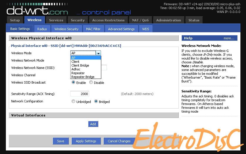
Task: Choose Repeater in the Wireless Mode list
Action: coord(86,73)
